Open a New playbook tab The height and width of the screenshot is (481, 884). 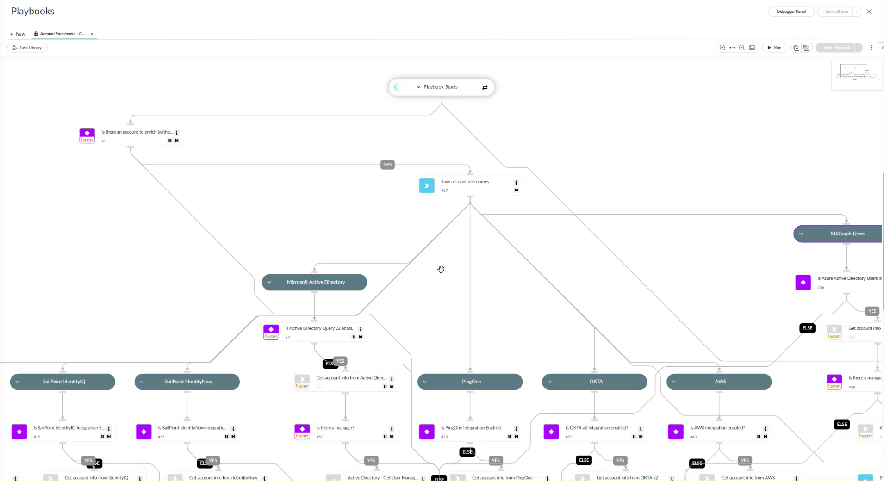[x=18, y=34]
